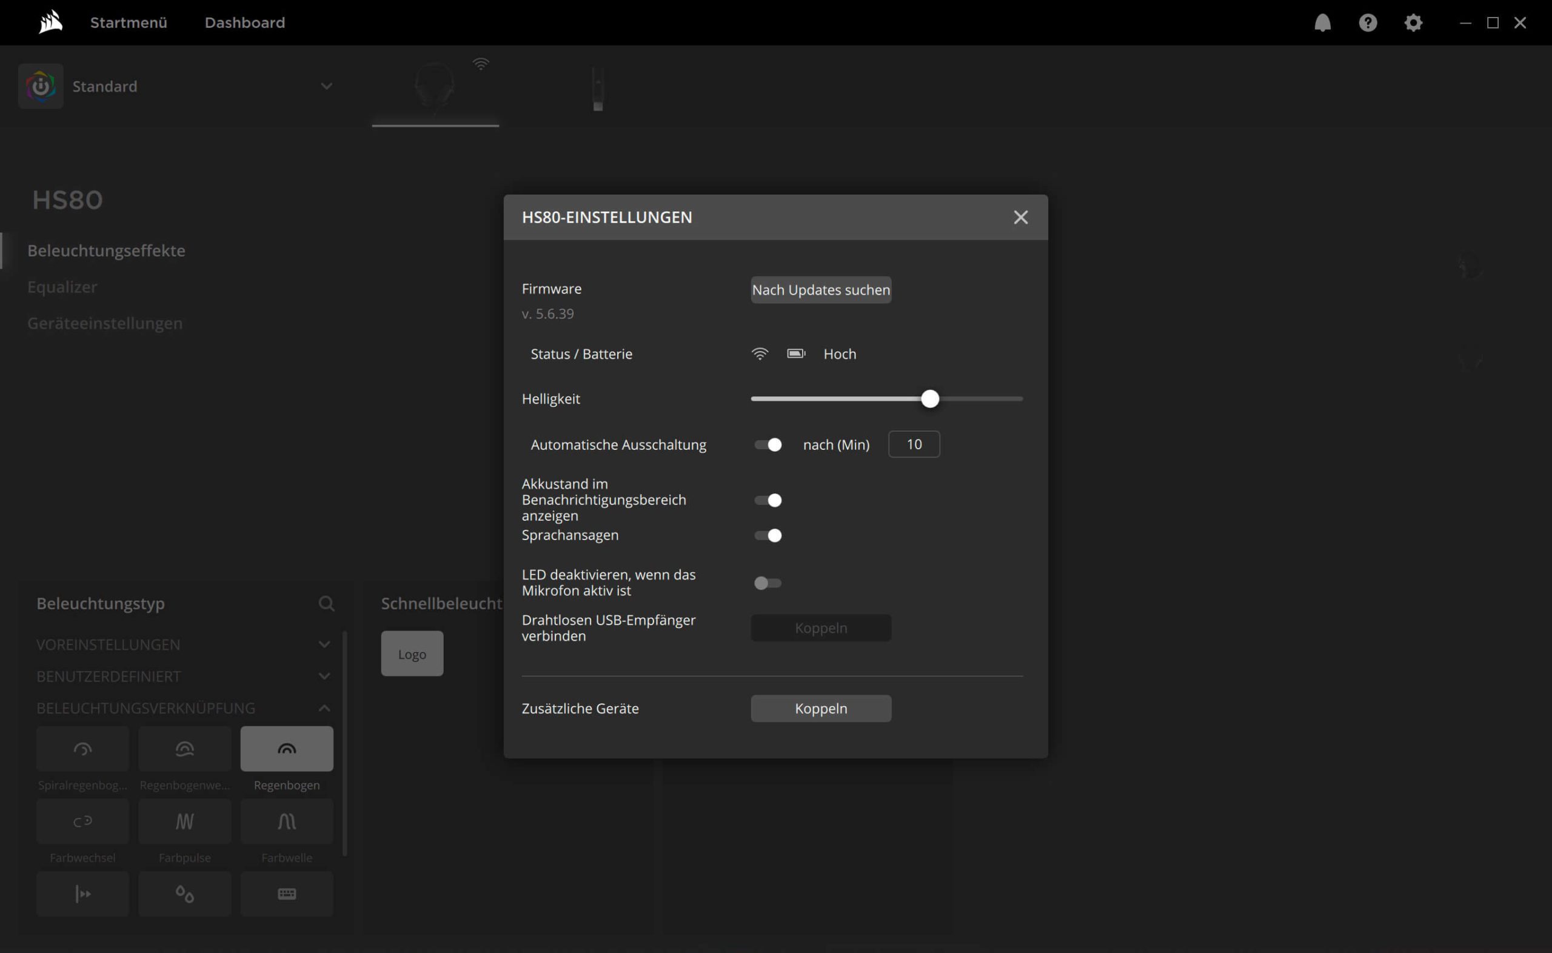
Task: Switch to the Equalizer menu item
Action: [x=62, y=287]
